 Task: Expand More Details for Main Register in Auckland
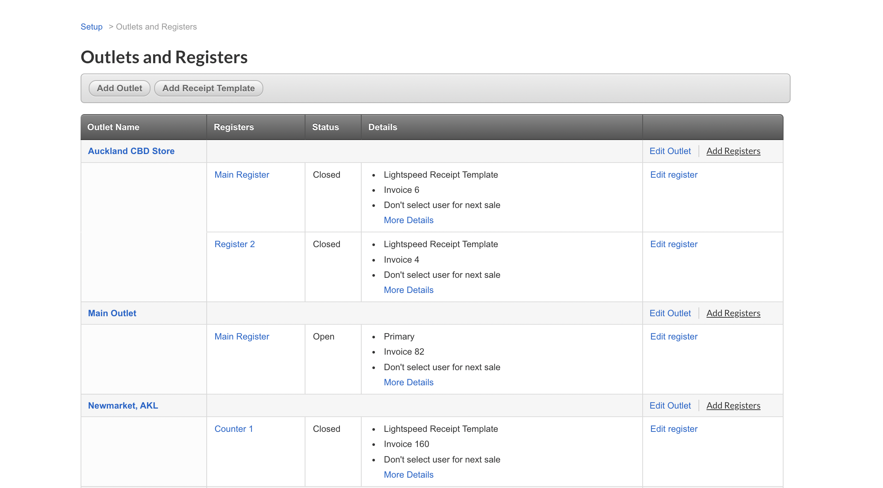pos(409,220)
